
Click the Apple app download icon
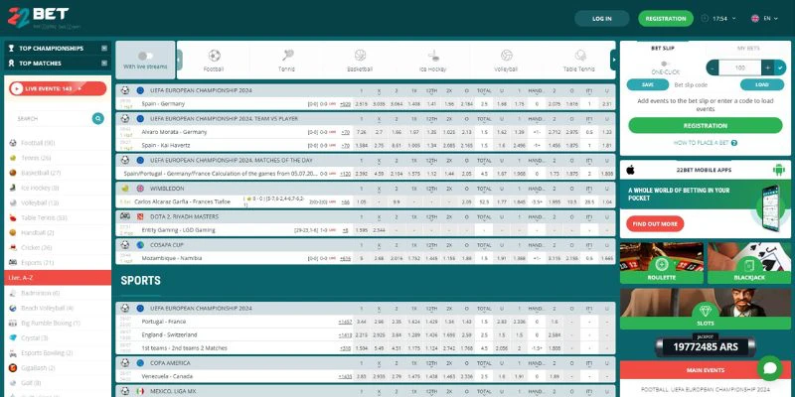pyautogui.click(x=630, y=170)
